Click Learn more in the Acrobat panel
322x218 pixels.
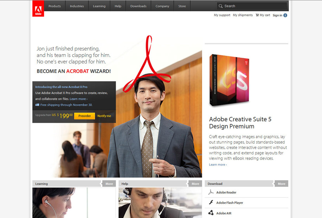pos(78,99)
